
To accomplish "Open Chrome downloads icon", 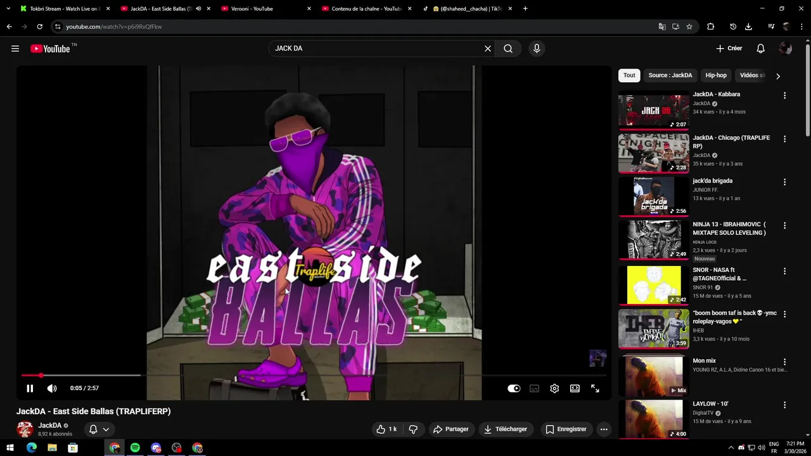I will tap(748, 27).
